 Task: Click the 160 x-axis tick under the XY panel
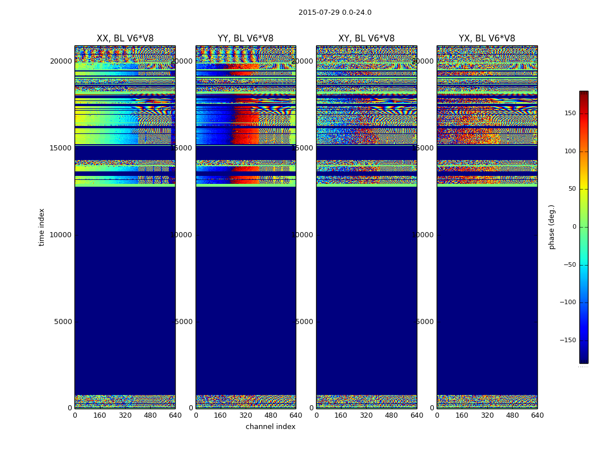tap(341, 415)
